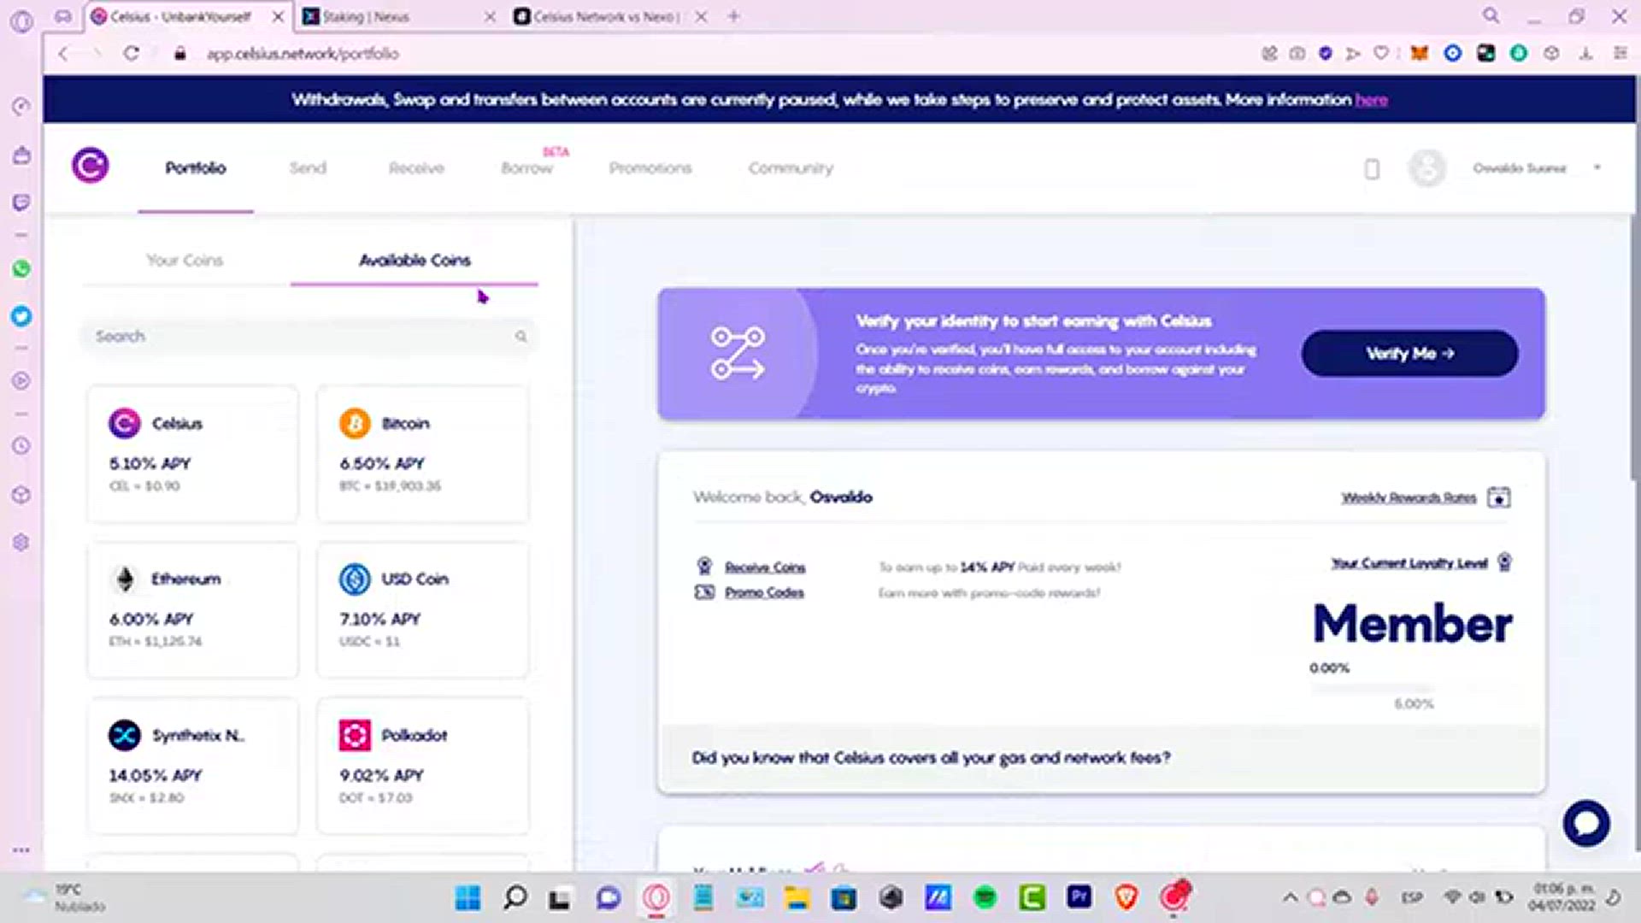Click the Celsius logo in header

point(90,166)
